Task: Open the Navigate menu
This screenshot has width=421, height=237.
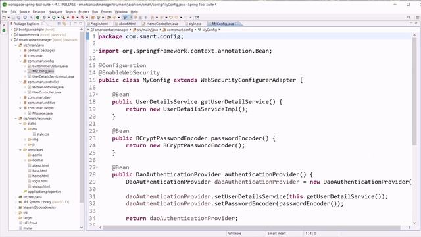Action: click(55, 12)
